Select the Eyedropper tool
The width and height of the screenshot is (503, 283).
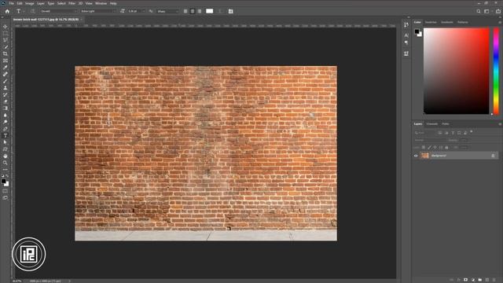(x=6, y=68)
